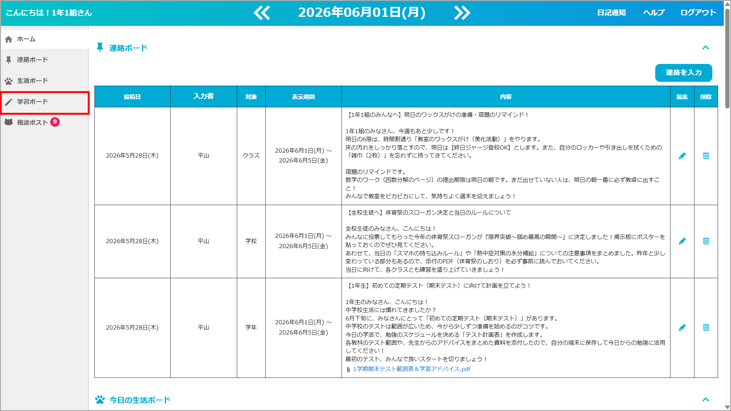
Task: Collapse the 今日の生活ボード section
Action: click(x=705, y=400)
